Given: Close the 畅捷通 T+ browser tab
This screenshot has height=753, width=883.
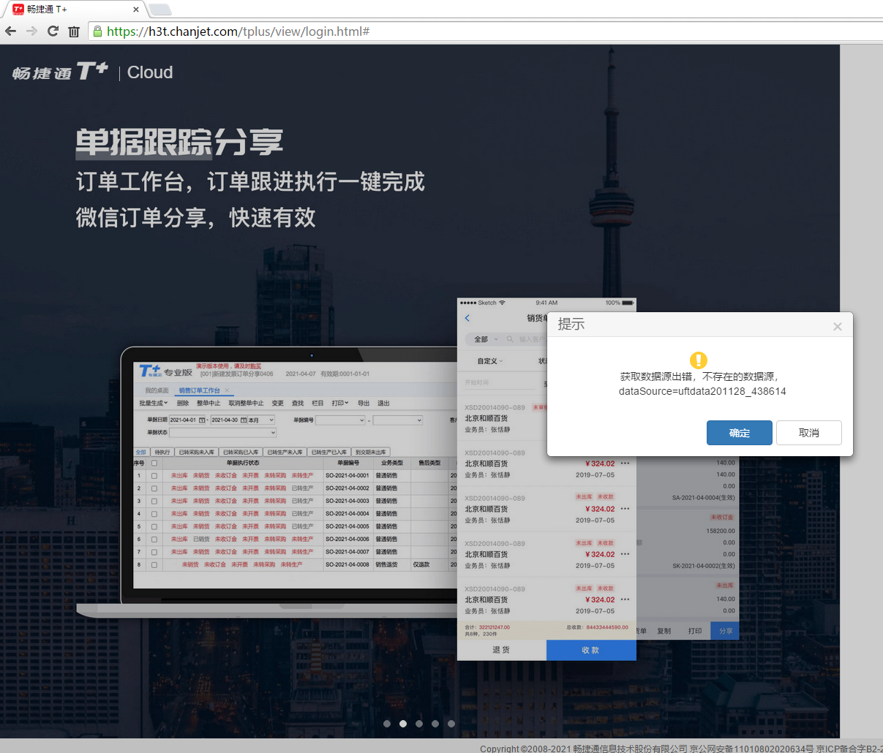Looking at the screenshot, I should (135, 10).
